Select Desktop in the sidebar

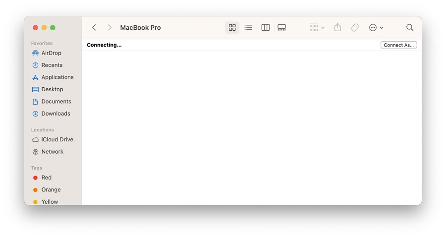click(53, 89)
